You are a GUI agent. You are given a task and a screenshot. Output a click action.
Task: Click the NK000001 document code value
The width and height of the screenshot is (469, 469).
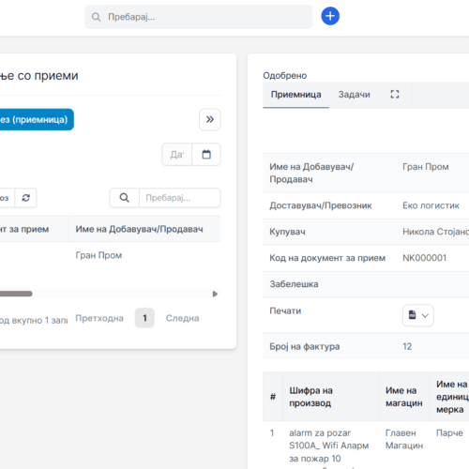pos(424,258)
